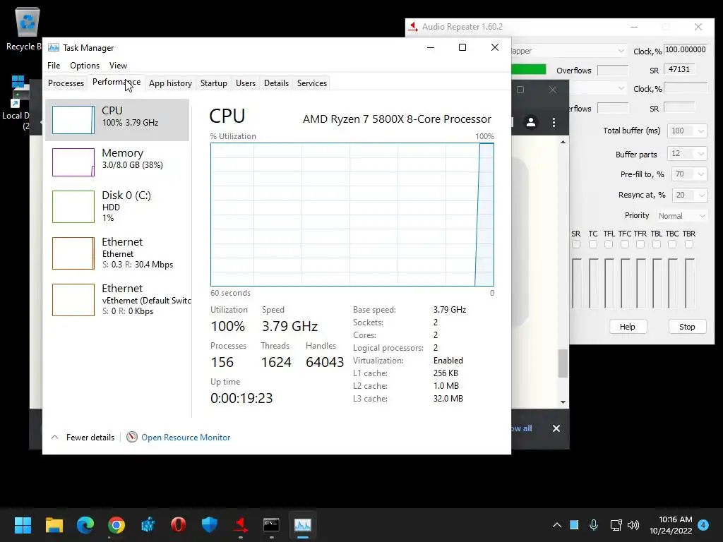Open Resync at % dropdown
This screenshot has width=723, height=542.
click(x=689, y=195)
